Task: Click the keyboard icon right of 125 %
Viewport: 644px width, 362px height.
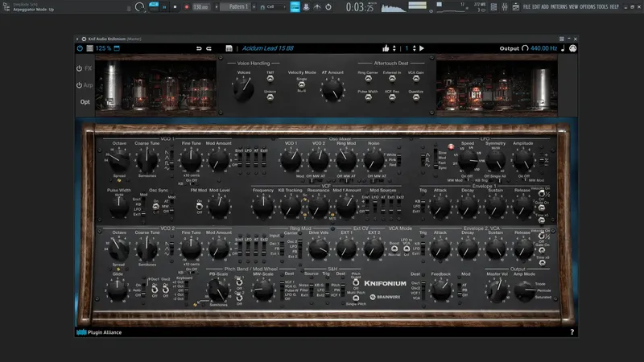Action: [x=117, y=48]
